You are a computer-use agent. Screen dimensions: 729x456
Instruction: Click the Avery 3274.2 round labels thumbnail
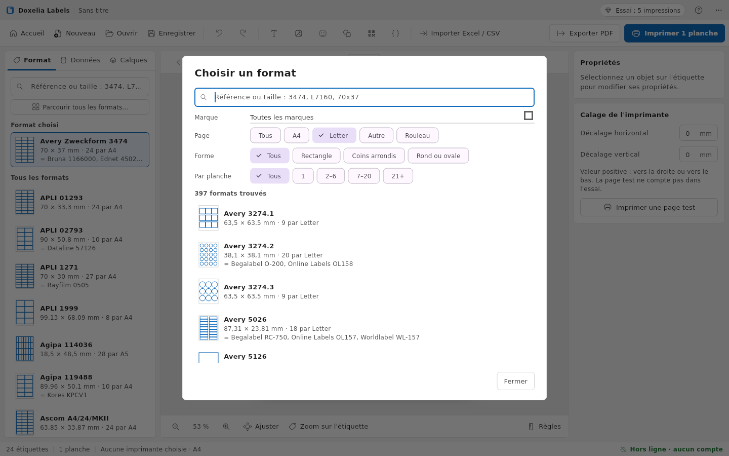click(x=209, y=254)
